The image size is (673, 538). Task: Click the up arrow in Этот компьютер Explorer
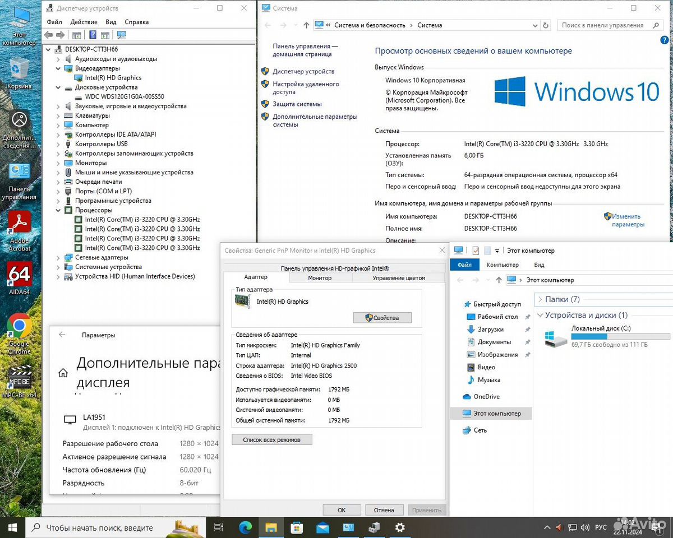[x=499, y=280]
